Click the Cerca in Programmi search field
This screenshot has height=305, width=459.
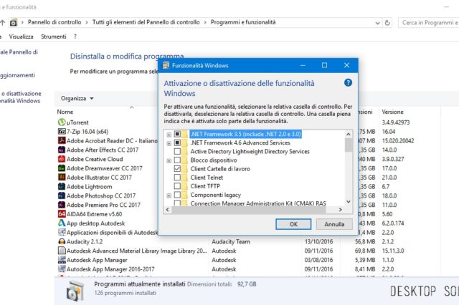pyautogui.click(x=429, y=22)
